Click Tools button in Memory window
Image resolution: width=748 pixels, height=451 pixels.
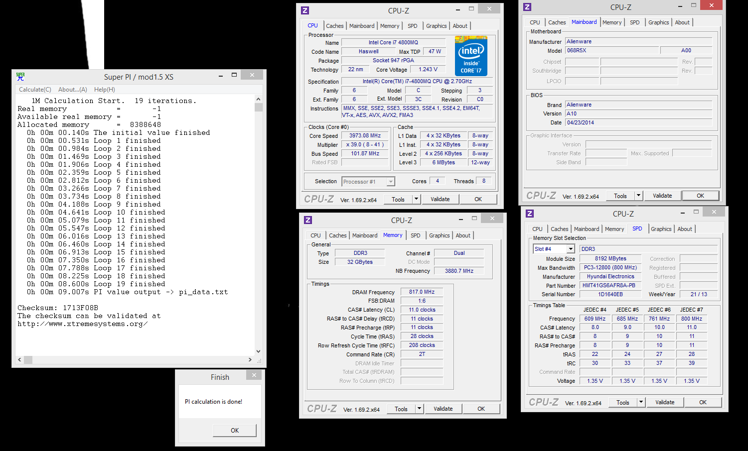(x=401, y=409)
